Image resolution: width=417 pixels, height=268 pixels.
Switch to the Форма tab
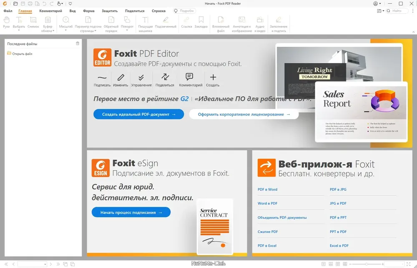click(88, 11)
